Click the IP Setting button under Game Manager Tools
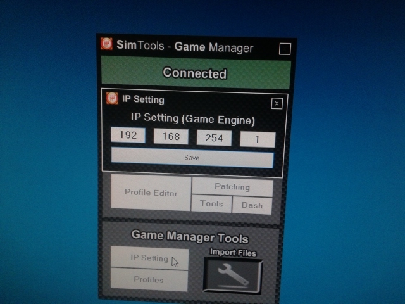 click(149, 258)
